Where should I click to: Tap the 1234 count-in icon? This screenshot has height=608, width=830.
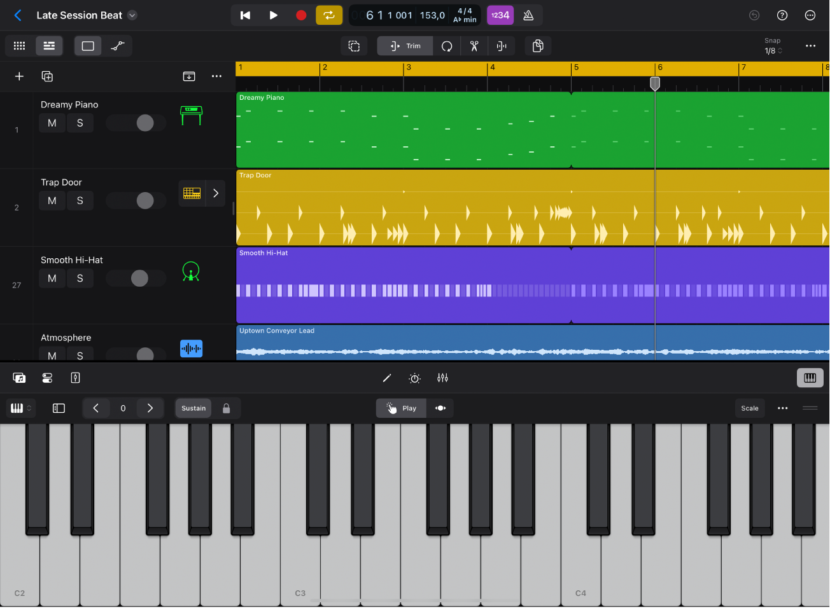tap(500, 15)
